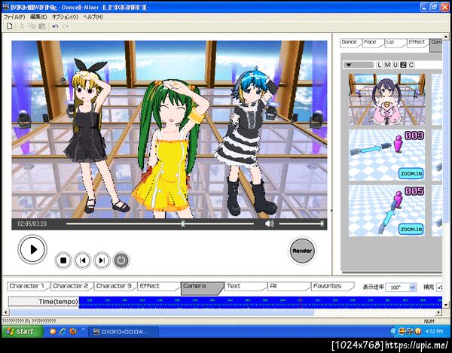Click the system clock showing 4:52 PM
The height and width of the screenshot is (353, 452).
click(x=434, y=332)
